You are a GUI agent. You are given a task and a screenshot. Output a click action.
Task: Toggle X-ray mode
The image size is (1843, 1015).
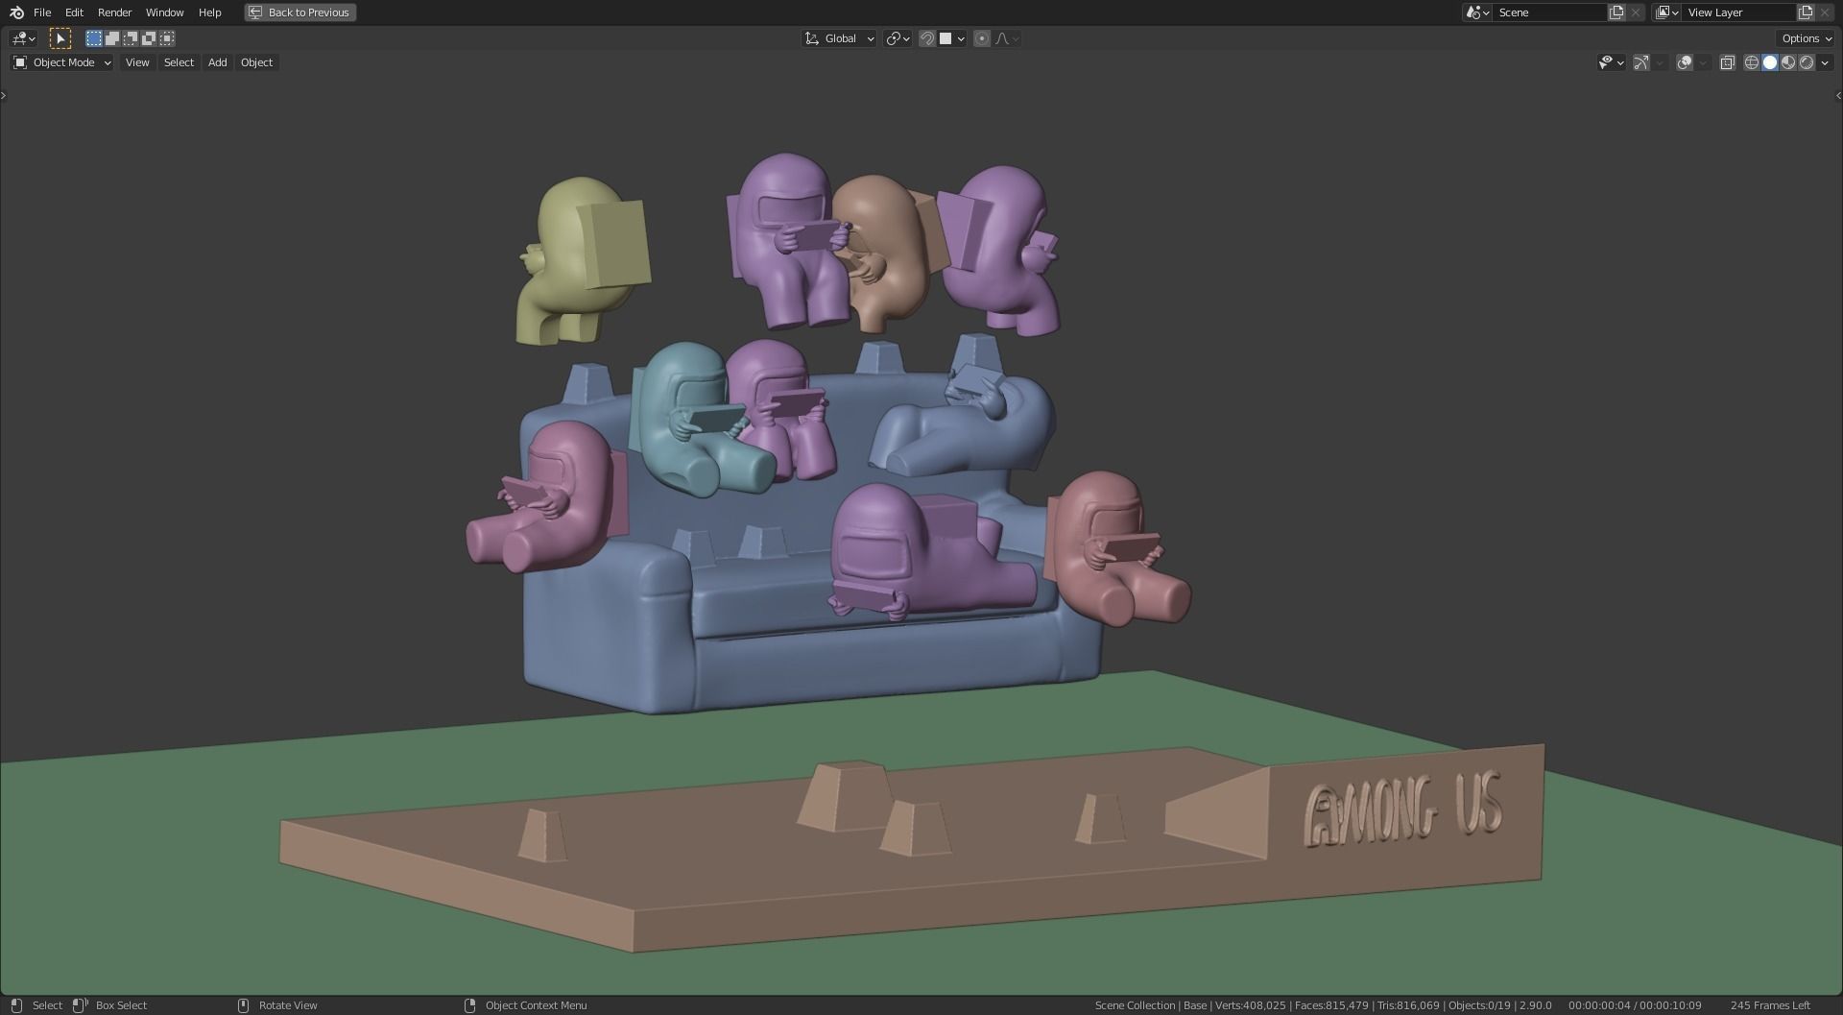(x=1727, y=62)
